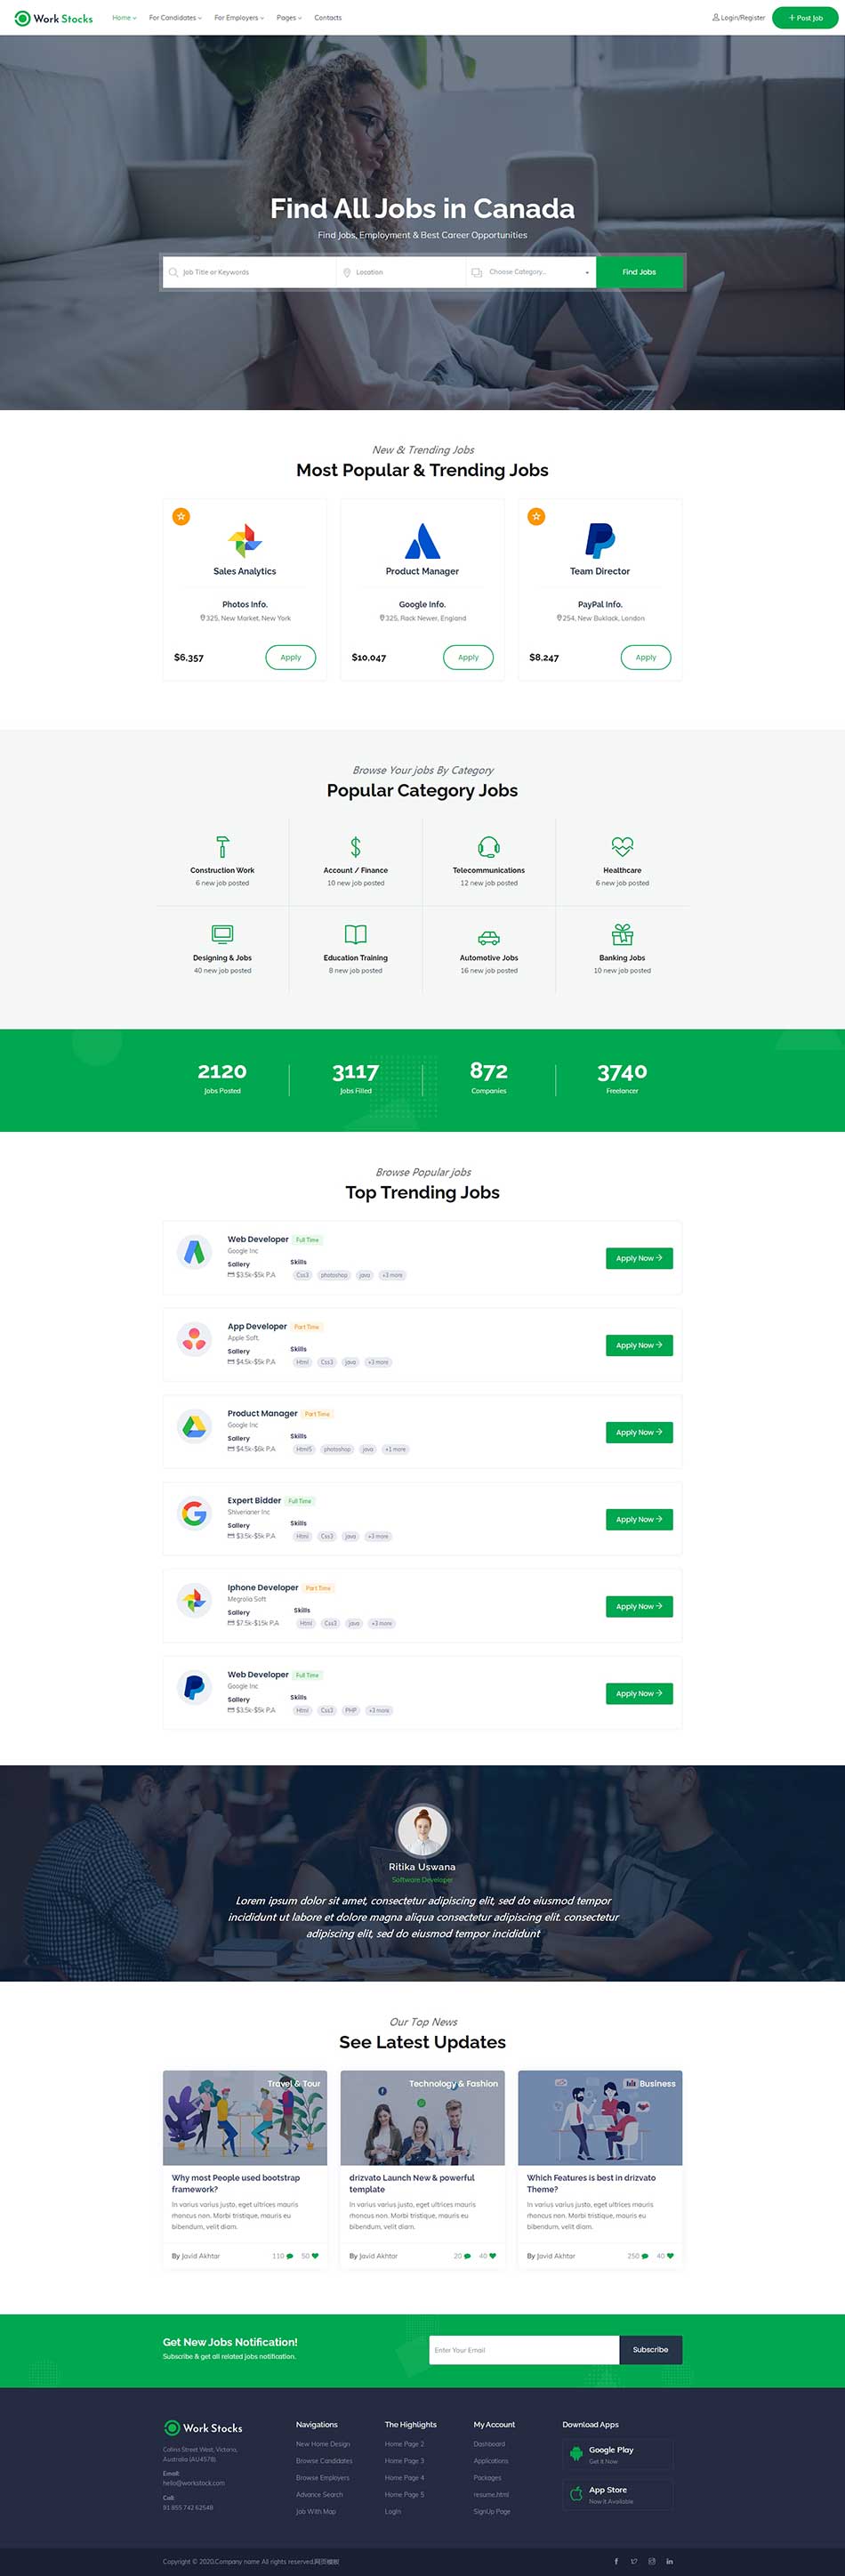Toggle the star badge on Team Director card

(x=536, y=516)
